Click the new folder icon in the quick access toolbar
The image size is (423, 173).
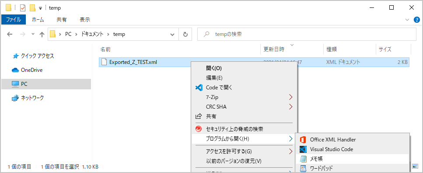tap(33, 8)
